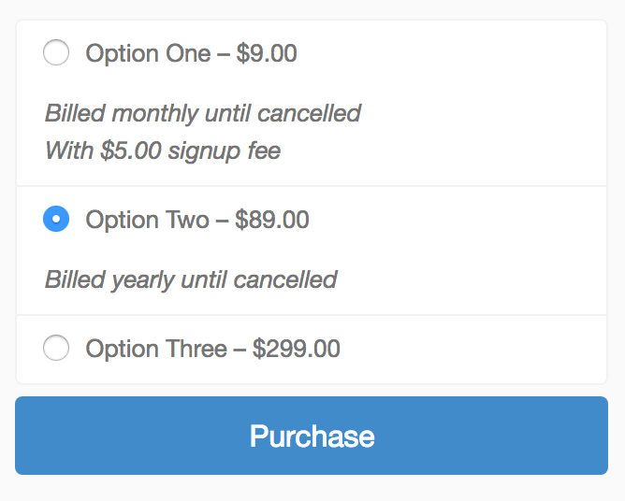Click "Billed monthly until cancelled" description
The width and height of the screenshot is (625, 501).
tap(203, 114)
